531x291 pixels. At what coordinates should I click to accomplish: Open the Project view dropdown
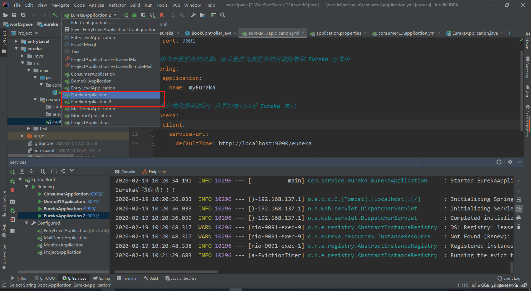click(36, 33)
